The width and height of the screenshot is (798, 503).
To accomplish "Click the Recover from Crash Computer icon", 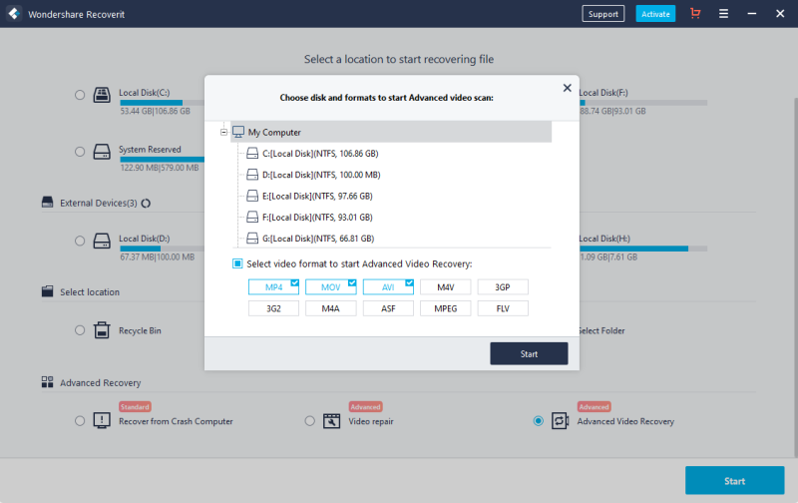I will (102, 421).
